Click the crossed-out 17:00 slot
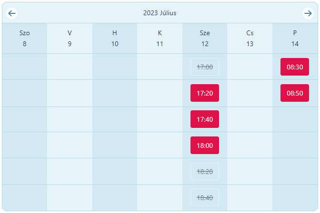The width and height of the screenshot is (320, 213). 205,67
